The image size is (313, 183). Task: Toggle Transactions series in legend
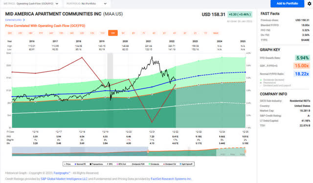pyautogui.click(x=96, y=164)
